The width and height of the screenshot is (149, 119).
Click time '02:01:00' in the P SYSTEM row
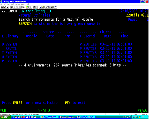pos(124,61)
